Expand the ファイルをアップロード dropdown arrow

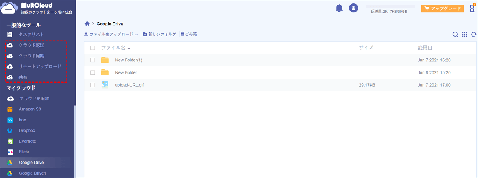pyautogui.click(x=136, y=34)
